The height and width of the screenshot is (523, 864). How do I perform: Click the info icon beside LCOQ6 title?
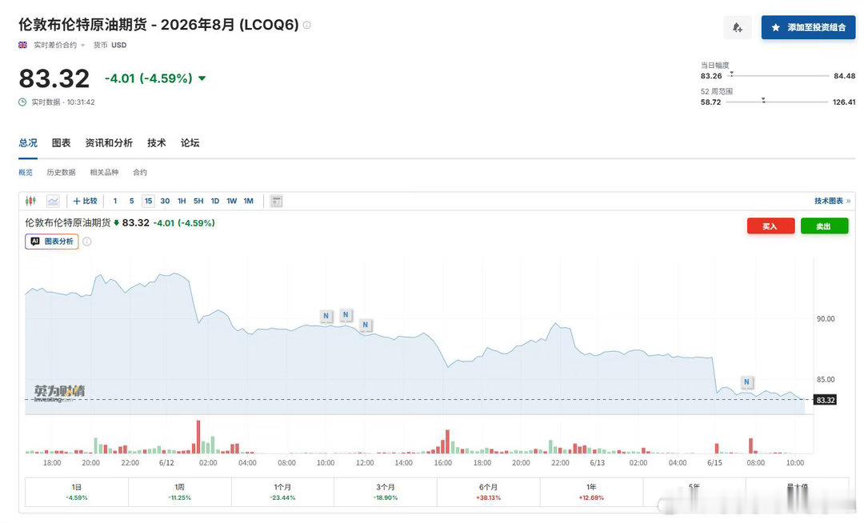[x=307, y=25]
